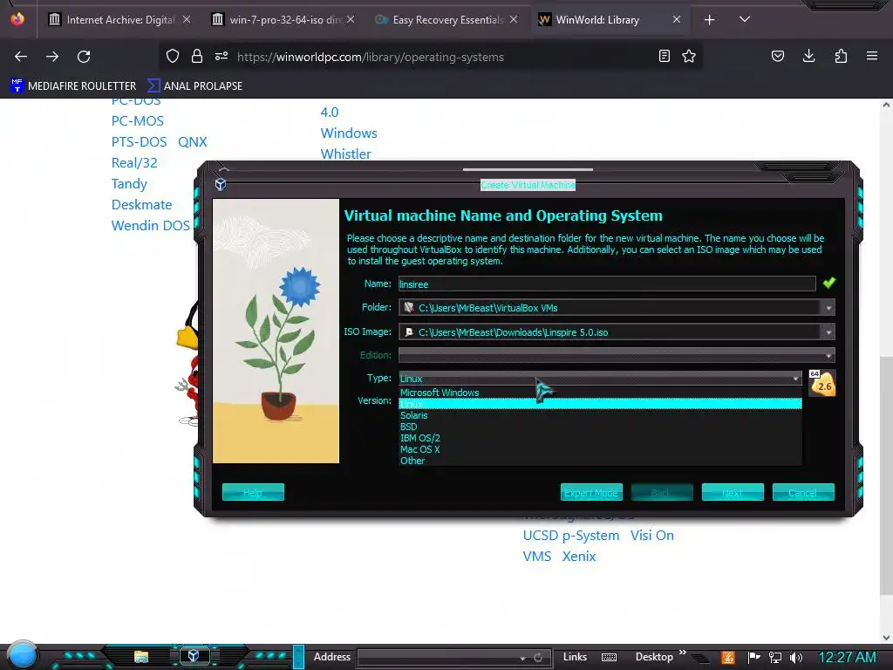Toggle reader view icon
The width and height of the screenshot is (893, 670).
[664, 57]
